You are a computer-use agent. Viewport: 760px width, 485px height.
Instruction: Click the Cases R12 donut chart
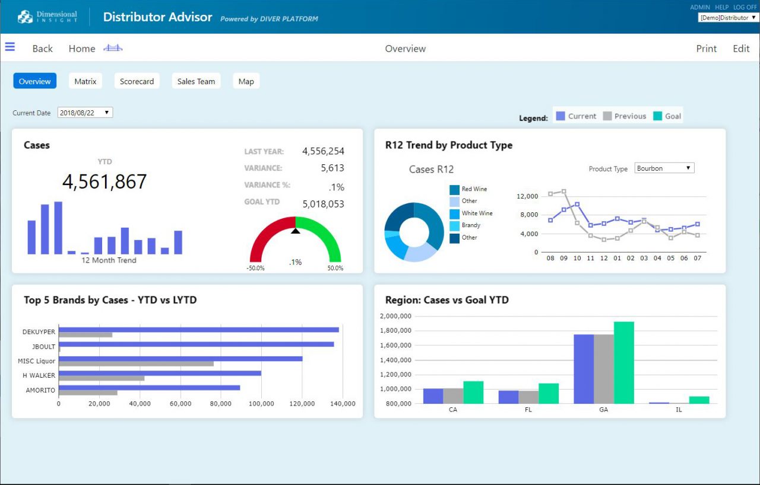coord(414,232)
